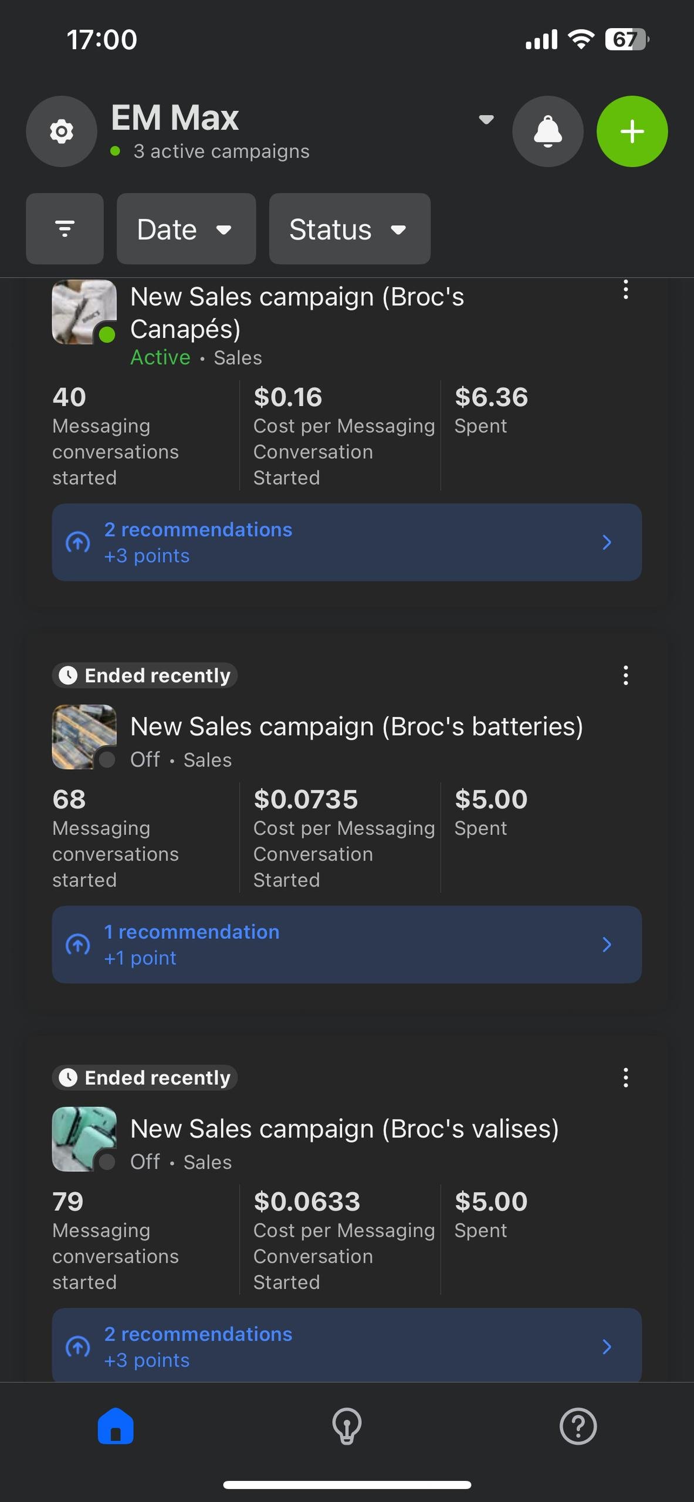Open more options for Broc's valises campaign
694x1502 pixels.
coord(626,1078)
